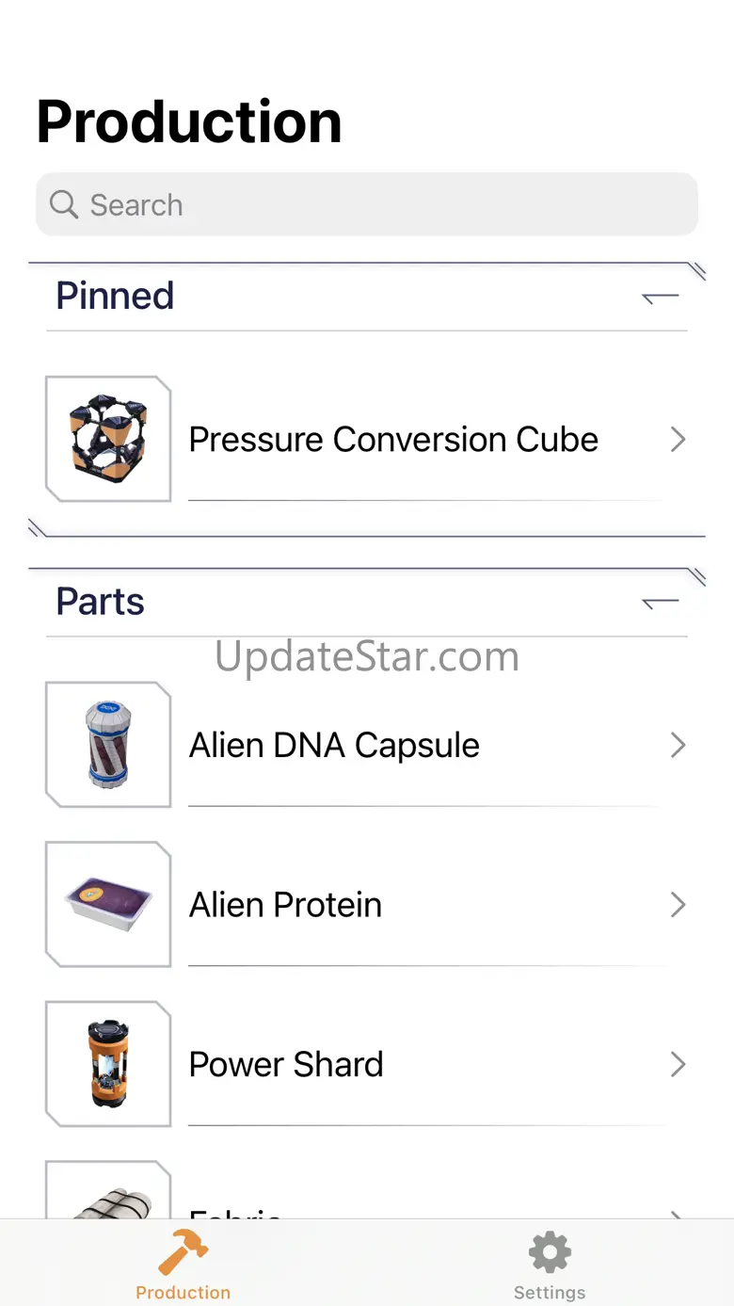Tap the Fabric item icon

108,1190
